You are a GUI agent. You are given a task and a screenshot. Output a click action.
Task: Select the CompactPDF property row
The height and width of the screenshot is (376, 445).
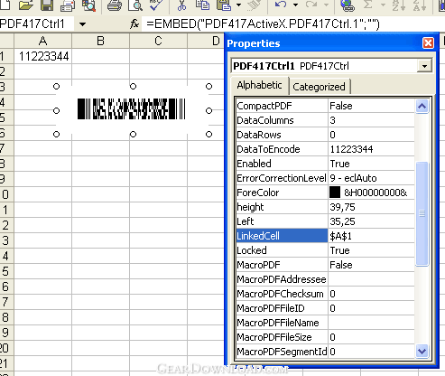pyautogui.click(x=325, y=106)
